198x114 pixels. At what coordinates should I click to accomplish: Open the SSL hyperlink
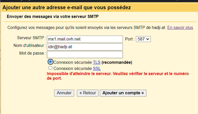pos(97,68)
